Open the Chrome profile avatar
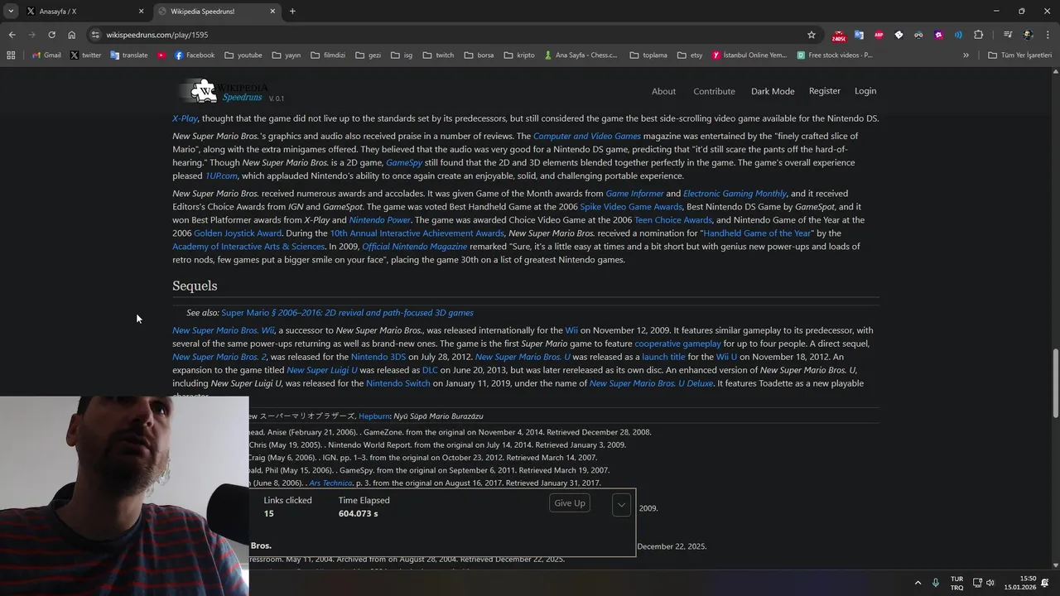The height and width of the screenshot is (596, 1060). coord(1028,35)
